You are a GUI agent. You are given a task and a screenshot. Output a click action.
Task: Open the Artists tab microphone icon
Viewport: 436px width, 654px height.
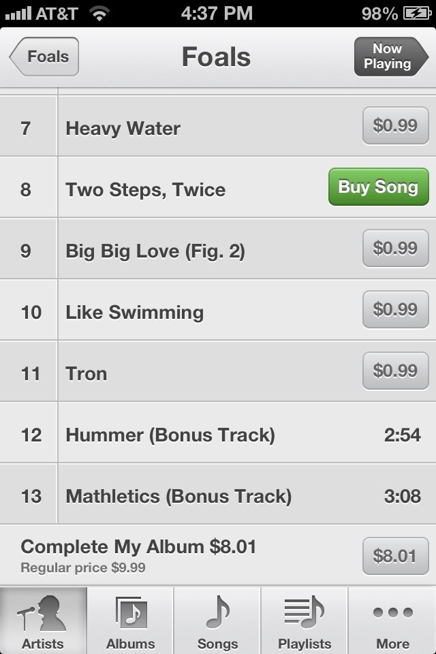pyautogui.click(x=42, y=612)
